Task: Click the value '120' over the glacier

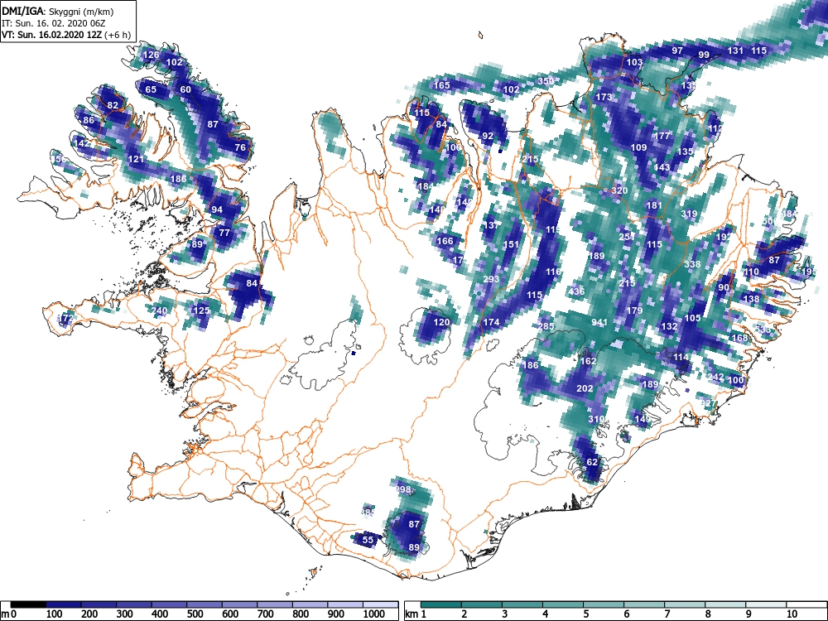Action: [x=441, y=322]
